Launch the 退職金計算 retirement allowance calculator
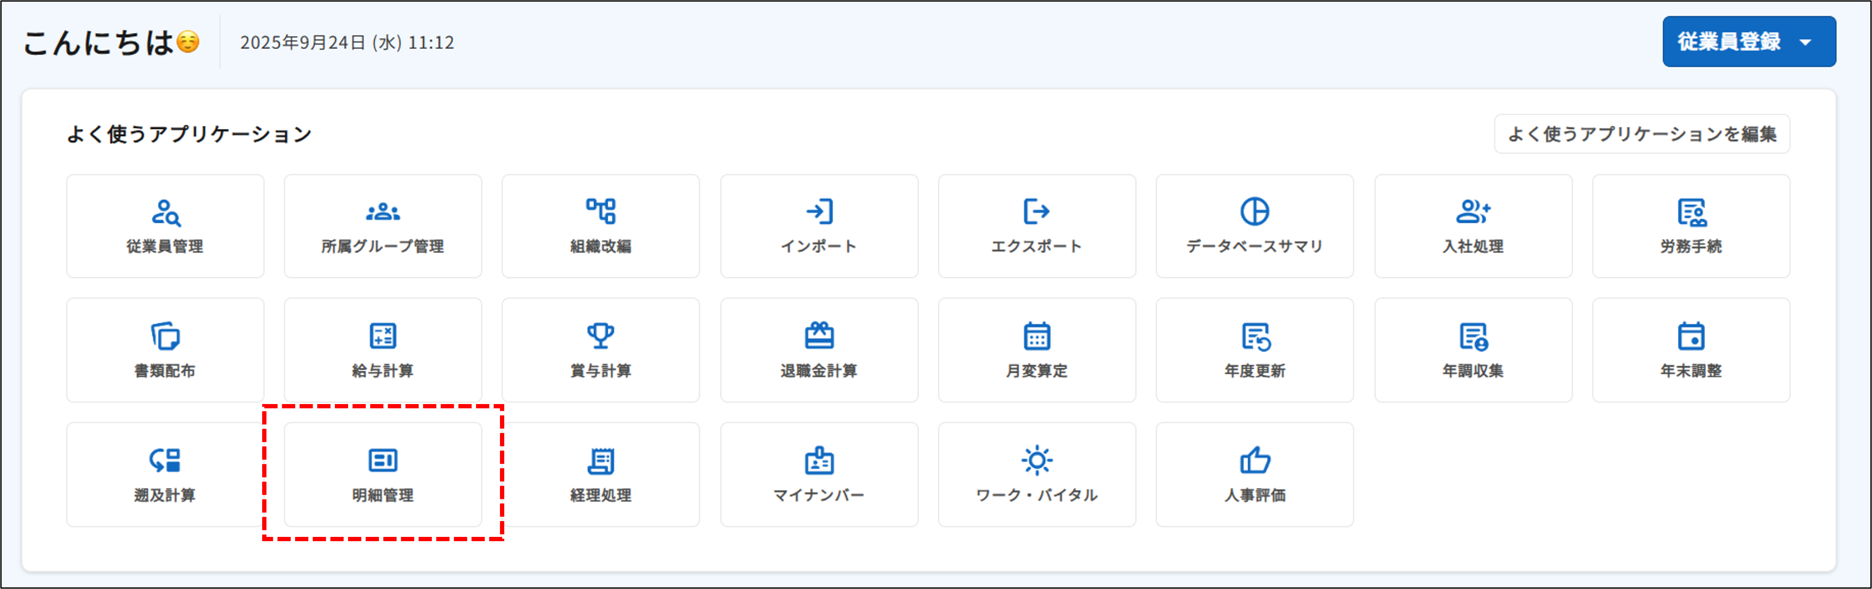This screenshot has height=589, width=1872. (x=818, y=350)
